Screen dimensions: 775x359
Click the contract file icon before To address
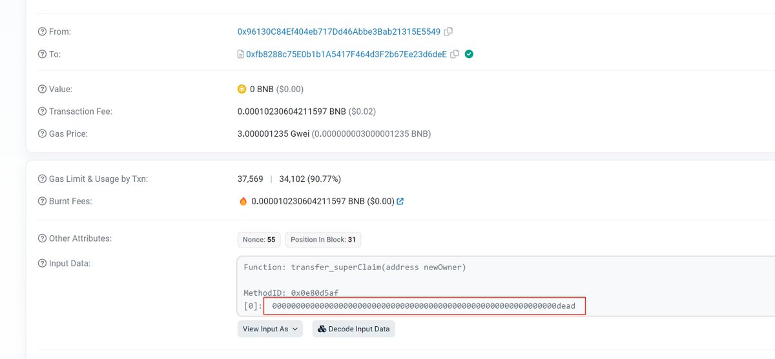241,54
